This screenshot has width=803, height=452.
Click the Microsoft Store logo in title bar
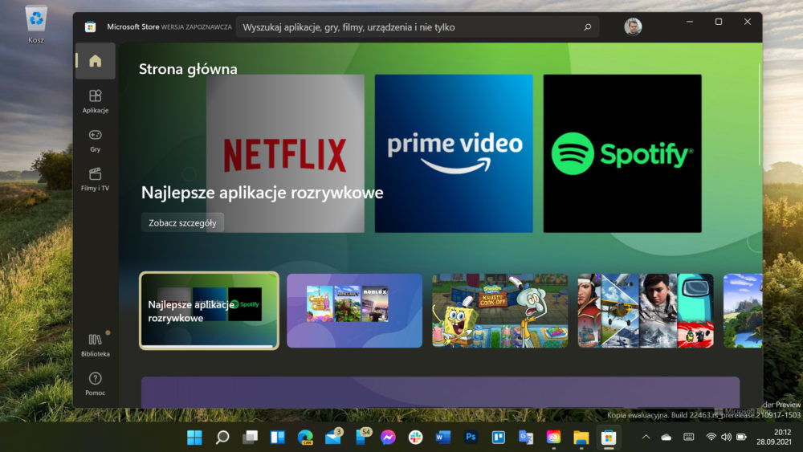click(x=90, y=26)
